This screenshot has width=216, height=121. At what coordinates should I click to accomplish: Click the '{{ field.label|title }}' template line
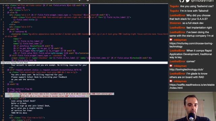25,20
